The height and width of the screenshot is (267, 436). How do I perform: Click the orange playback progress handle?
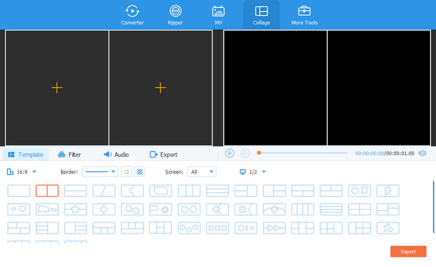tap(259, 153)
